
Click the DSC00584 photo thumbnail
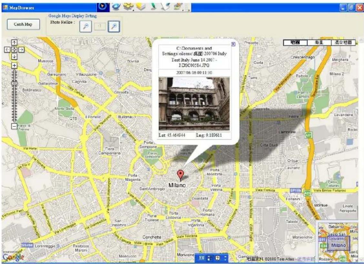pyautogui.click(x=194, y=104)
